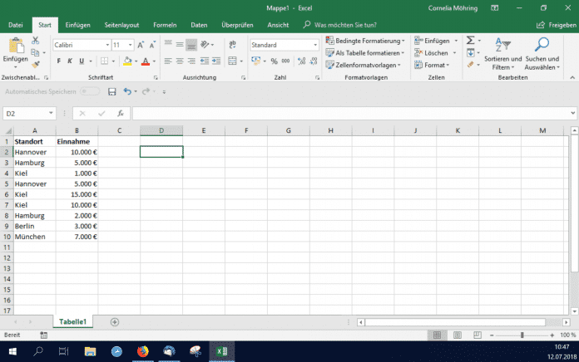Click the Einfügen paste icon
579x362 pixels.
point(15,46)
